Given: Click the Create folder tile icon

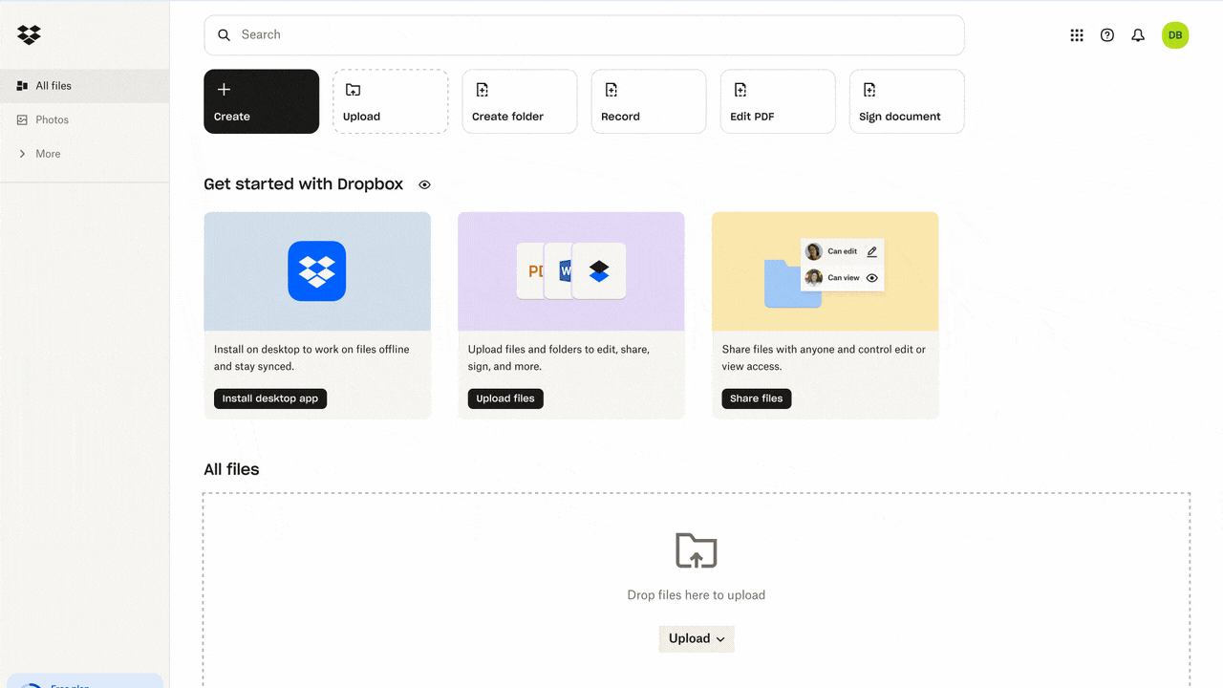Looking at the screenshot, I should tap(482, 90).
